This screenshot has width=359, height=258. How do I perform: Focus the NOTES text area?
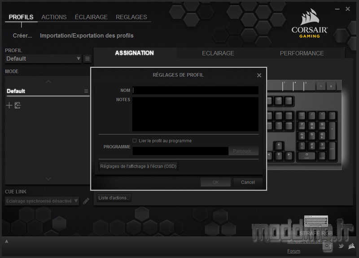[x=195, y=114]
